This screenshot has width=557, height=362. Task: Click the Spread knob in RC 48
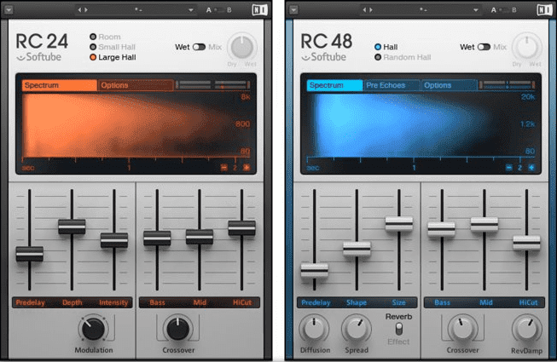pos(357,329)
